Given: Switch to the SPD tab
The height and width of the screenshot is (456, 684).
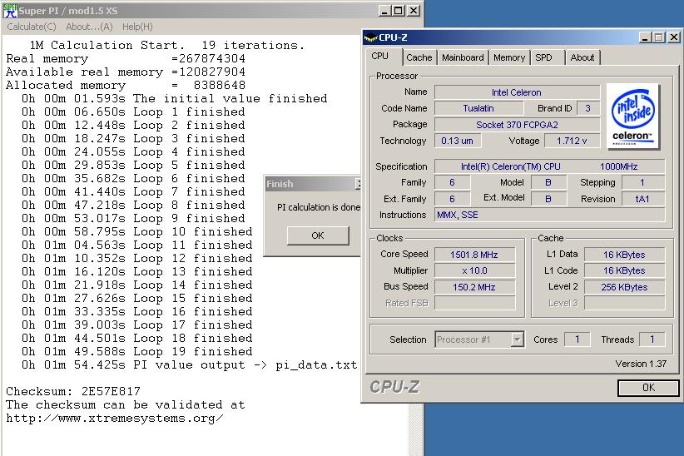Looking at the screenshot, I should (x=543, y=57).
